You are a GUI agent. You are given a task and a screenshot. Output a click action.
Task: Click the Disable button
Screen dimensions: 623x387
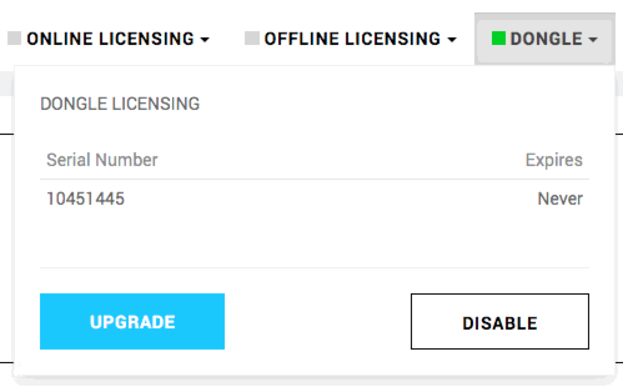500,321
